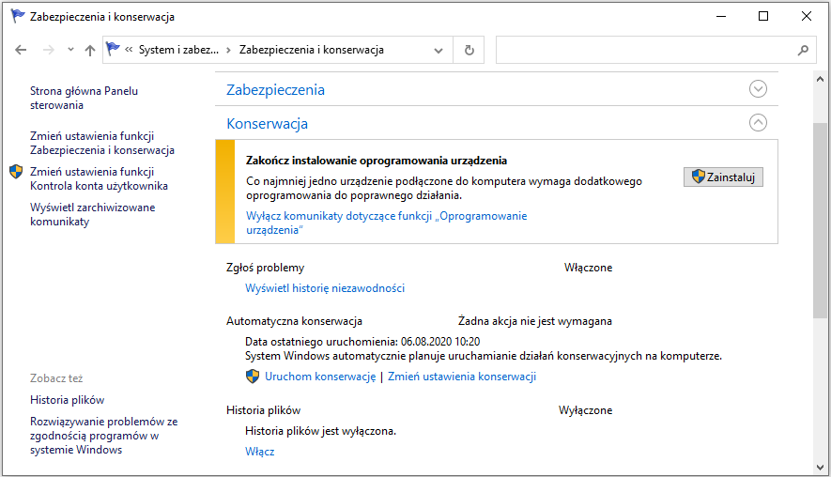
Task: Click 'Włączone' status text
Action: [588, 268]
